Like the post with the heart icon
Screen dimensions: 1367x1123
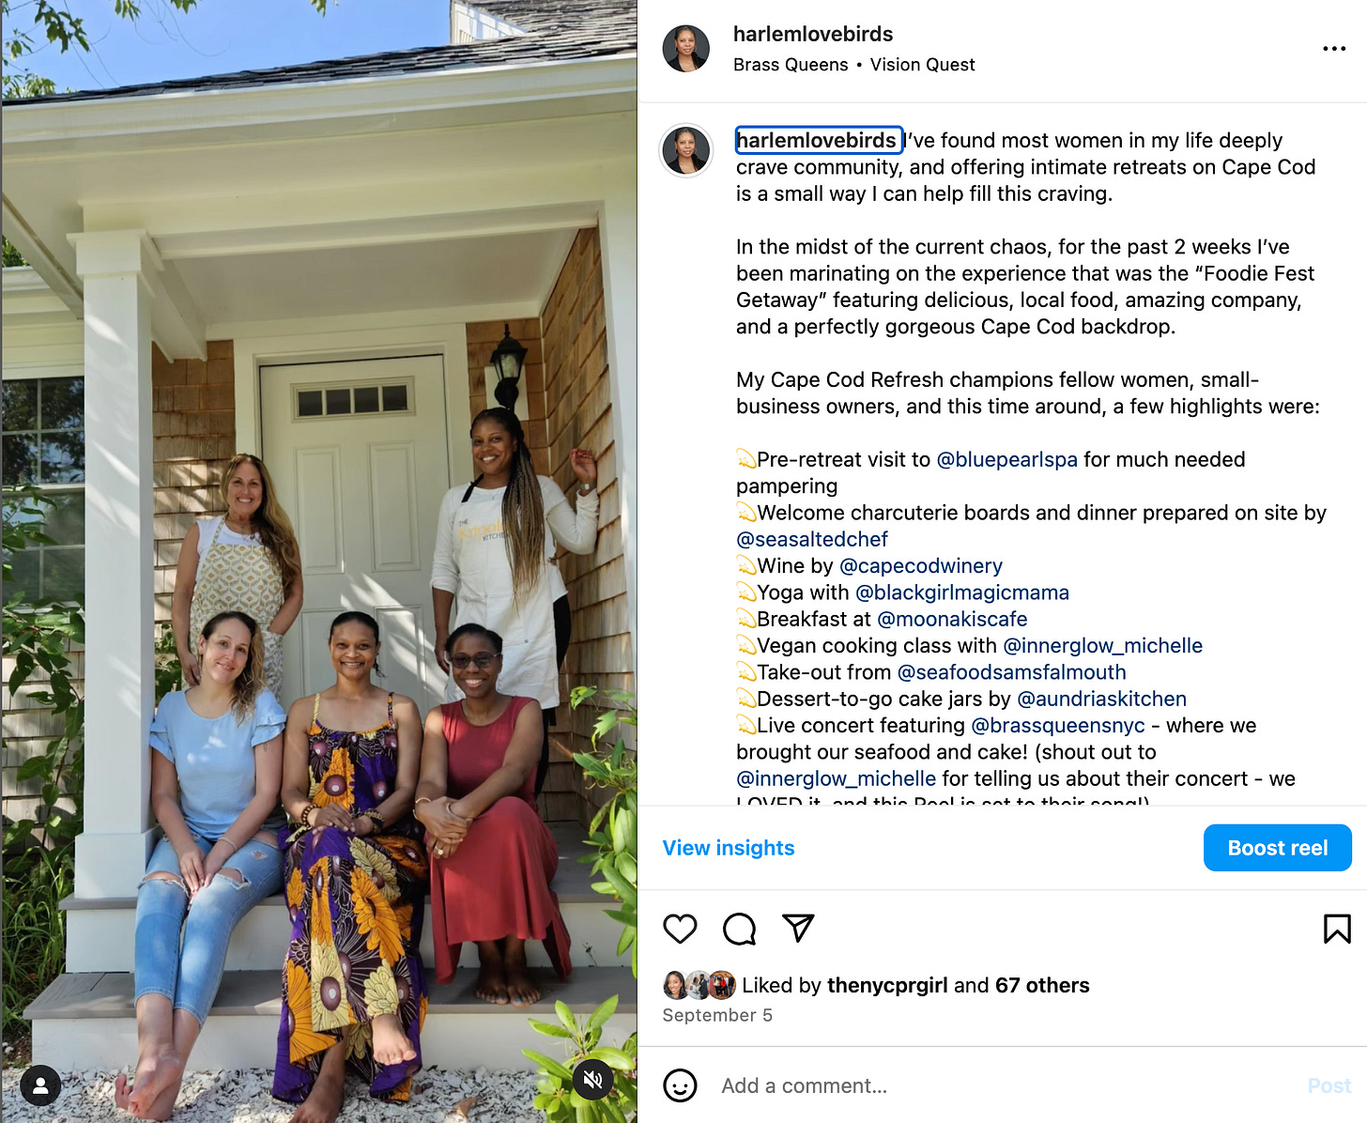pyautogui.click(x=680, y=929)
